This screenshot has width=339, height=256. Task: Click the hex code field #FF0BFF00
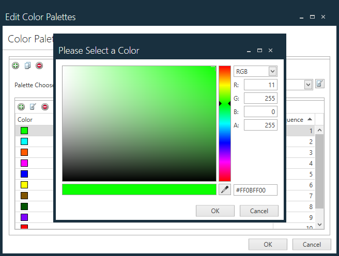point(255,190)
